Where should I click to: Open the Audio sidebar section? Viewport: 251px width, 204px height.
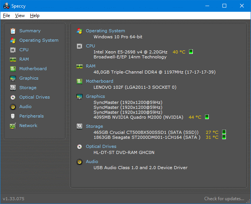(25, 107)
